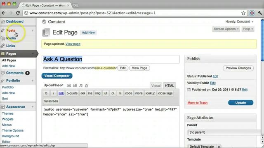Viewport: 264px width, 148px height.
Task: Click Add New button beside Edit Page
Action: (x=88, y=32)
